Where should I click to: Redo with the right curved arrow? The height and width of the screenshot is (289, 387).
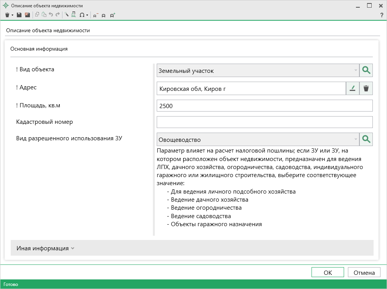(x=57, y=15)
